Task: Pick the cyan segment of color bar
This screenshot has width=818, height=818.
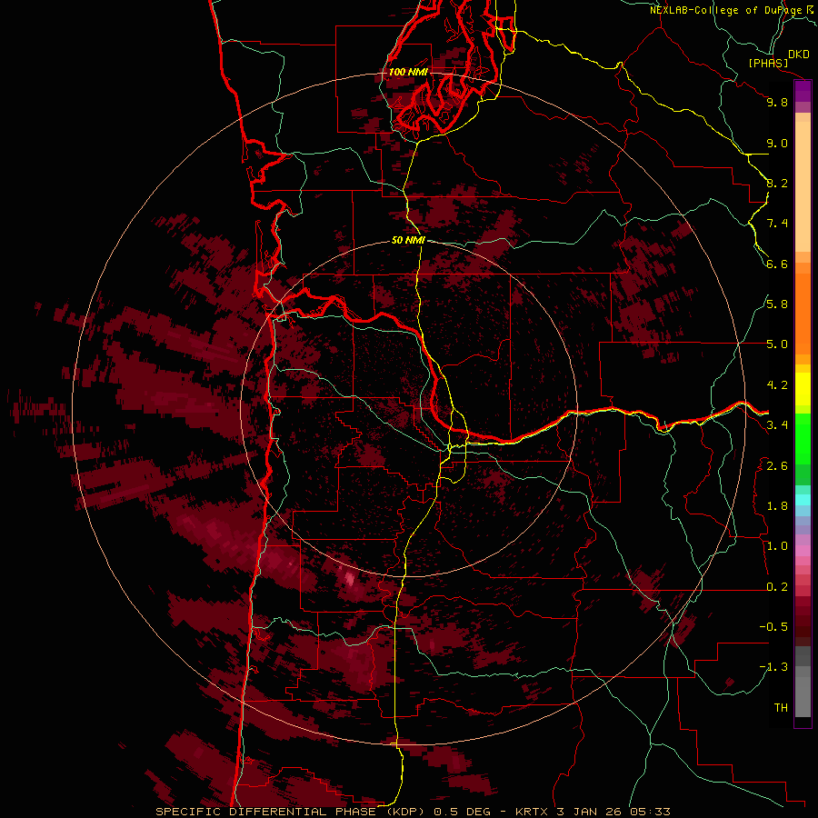Action: [x=803, y=500]
